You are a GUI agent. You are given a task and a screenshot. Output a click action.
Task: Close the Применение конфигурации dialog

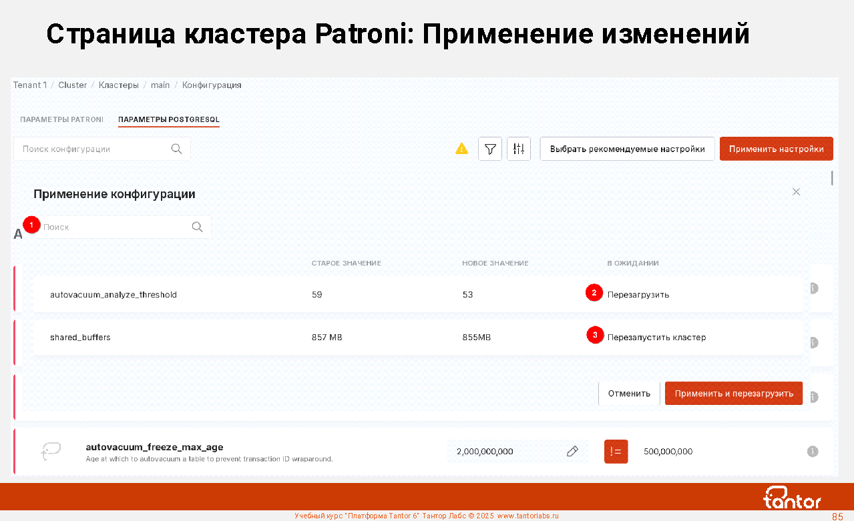[796, 191]
